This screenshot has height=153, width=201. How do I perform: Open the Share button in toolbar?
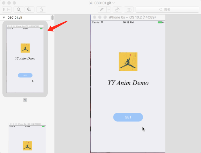click(41, 9)
